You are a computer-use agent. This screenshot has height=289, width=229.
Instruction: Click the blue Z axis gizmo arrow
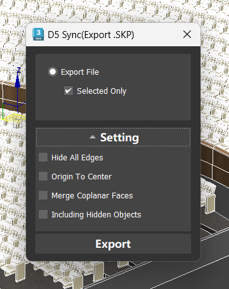[18, 82]
